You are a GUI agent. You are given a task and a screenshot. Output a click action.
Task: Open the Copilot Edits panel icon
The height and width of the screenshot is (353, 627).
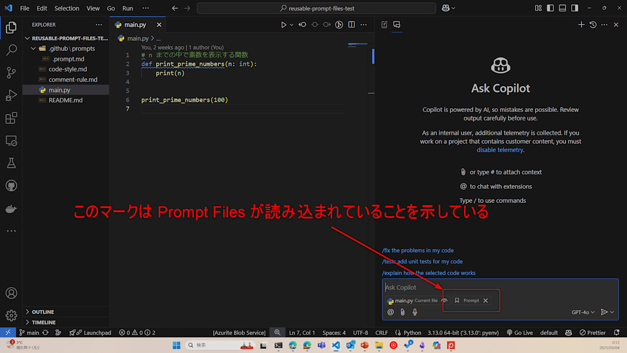385,25
